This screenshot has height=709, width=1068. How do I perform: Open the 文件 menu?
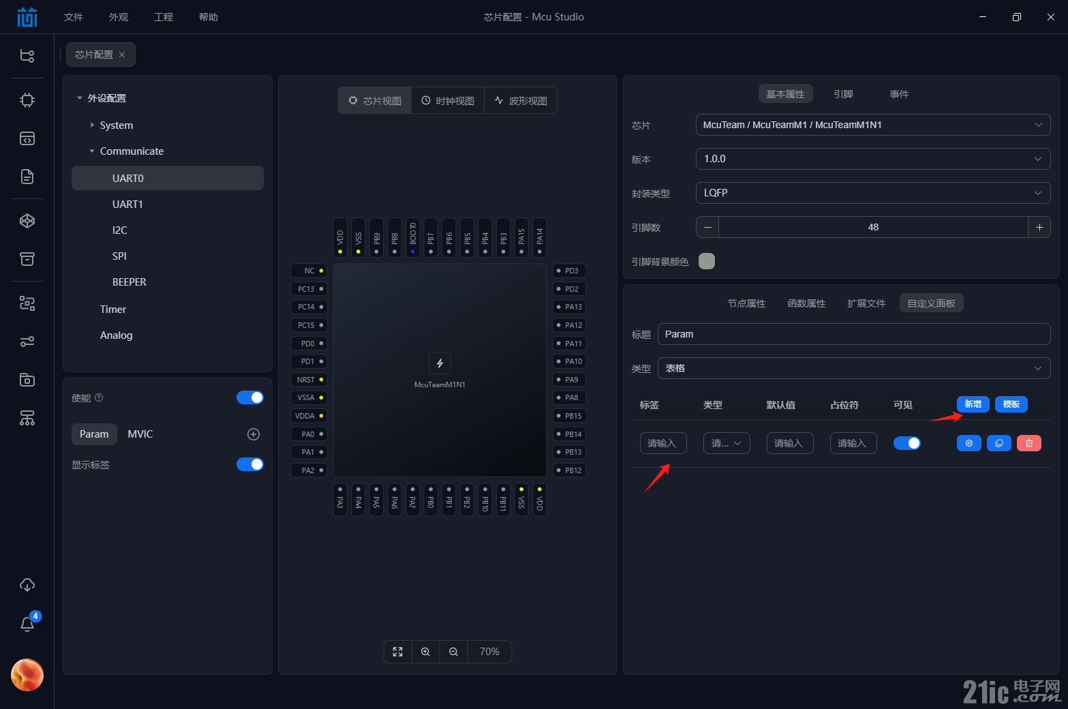click(74, 17)
